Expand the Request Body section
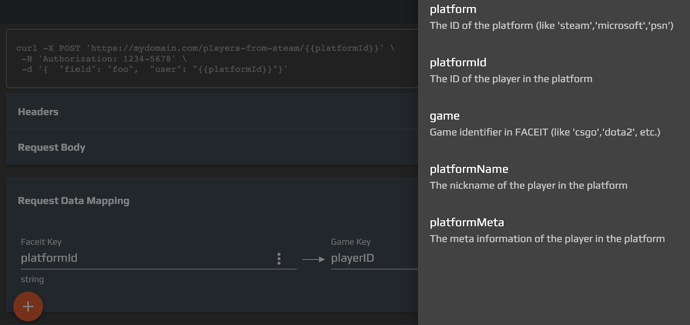 [212, 147]
